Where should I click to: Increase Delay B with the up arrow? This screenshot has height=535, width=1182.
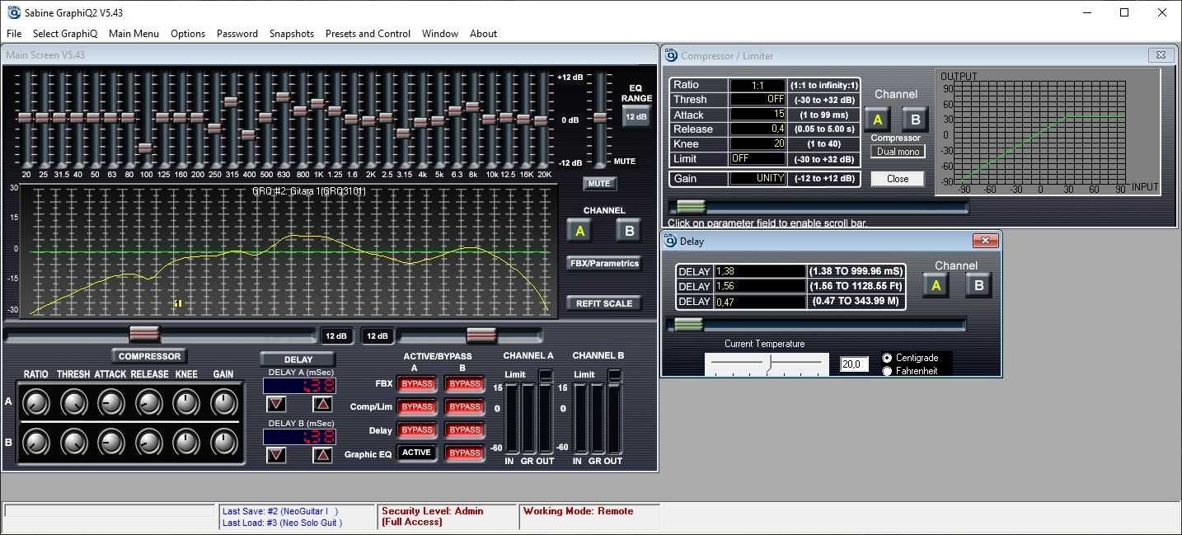tap(323, 455)
